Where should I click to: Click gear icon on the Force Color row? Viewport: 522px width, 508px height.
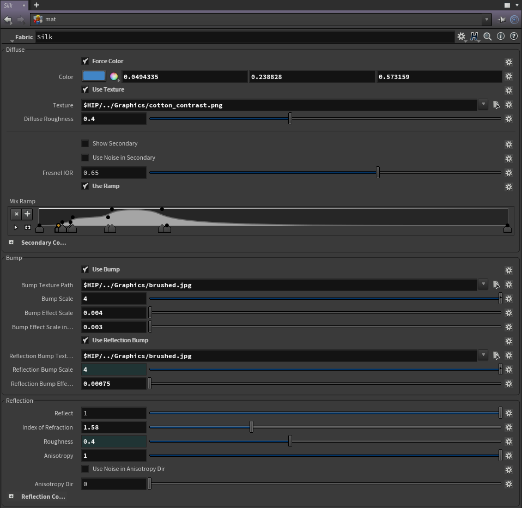pyautogui.click(x=509, y=62)
